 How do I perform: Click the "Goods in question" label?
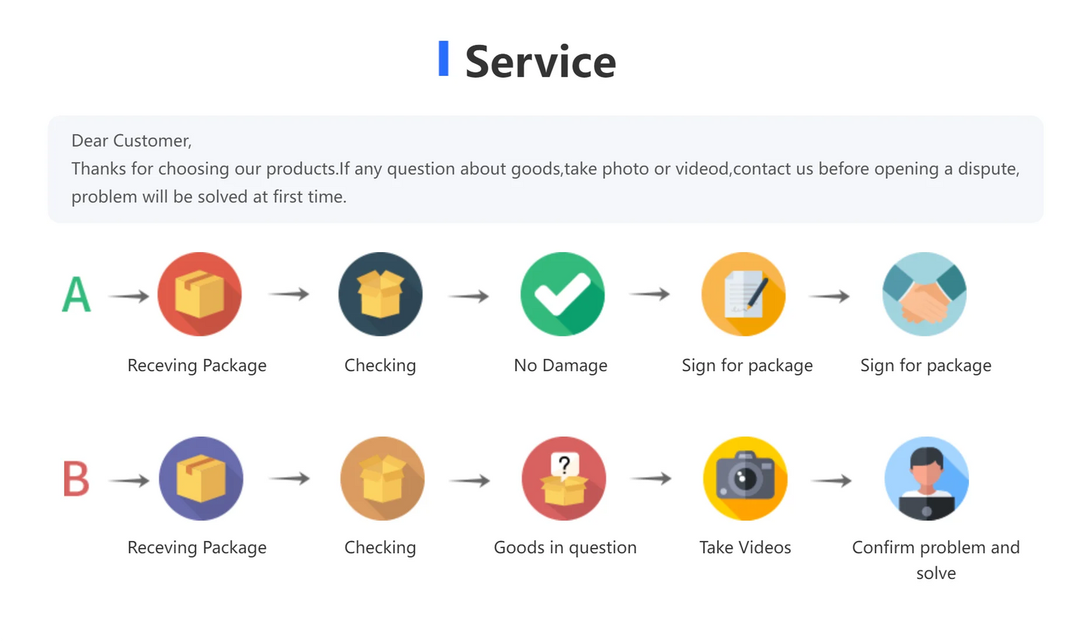565,548
